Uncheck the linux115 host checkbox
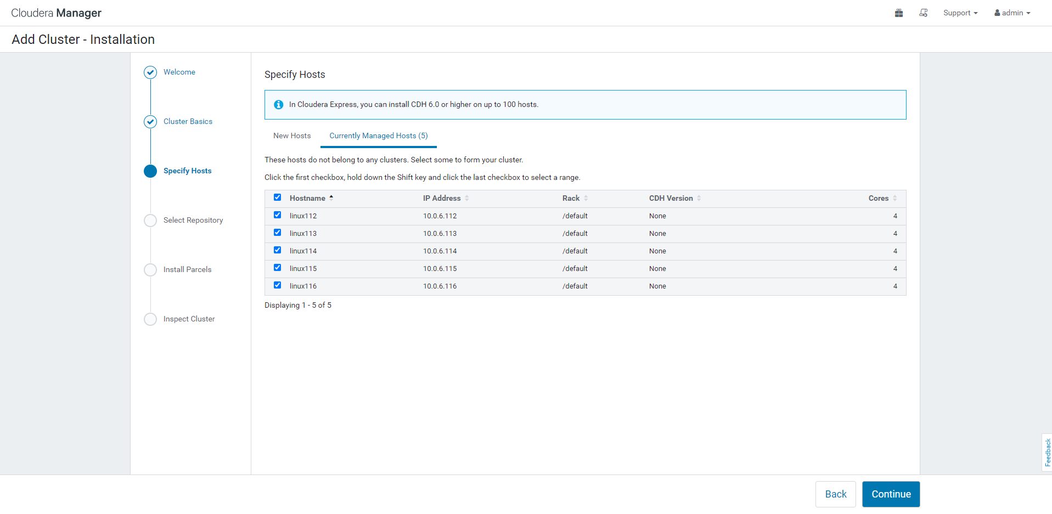The width and height of the screenshot is (1052, 514). point(278,268)
